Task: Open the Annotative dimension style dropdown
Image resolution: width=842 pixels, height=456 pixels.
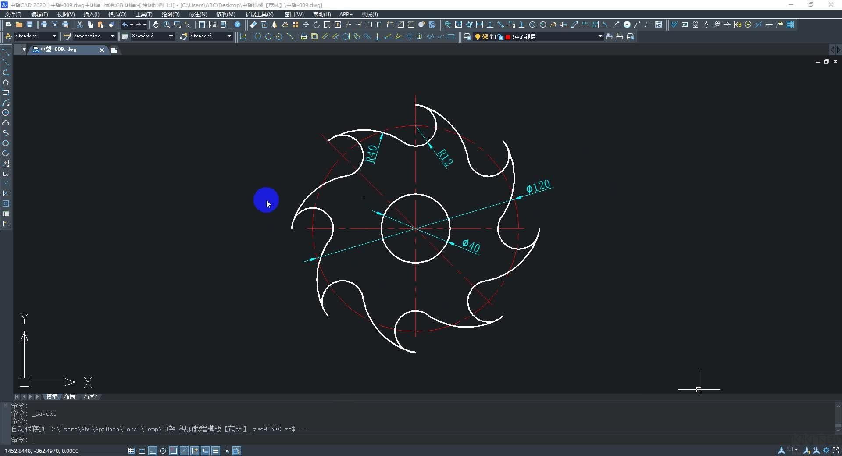Action: coord(112,36)
